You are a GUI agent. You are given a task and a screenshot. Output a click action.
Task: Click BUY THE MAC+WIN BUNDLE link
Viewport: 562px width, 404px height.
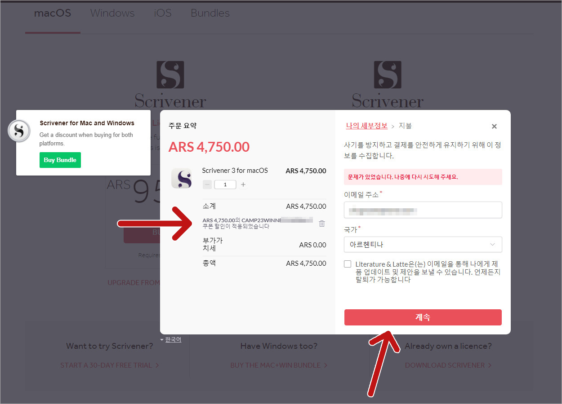pyautogui.click(x=279, y=365)
